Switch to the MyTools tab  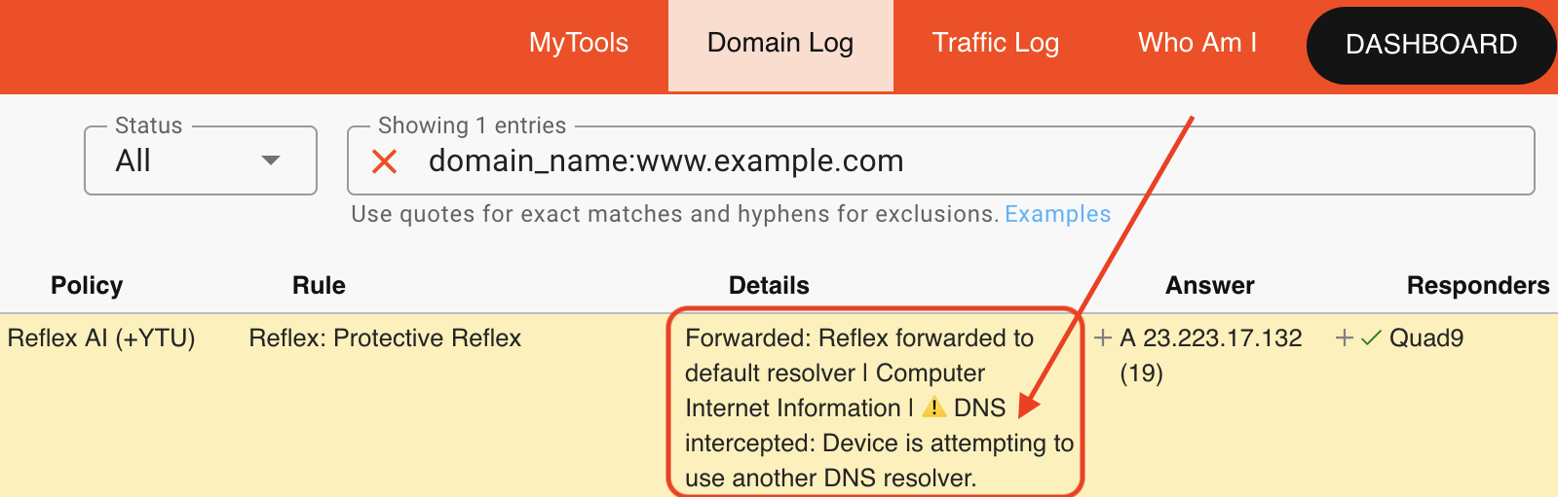[579, 44]
